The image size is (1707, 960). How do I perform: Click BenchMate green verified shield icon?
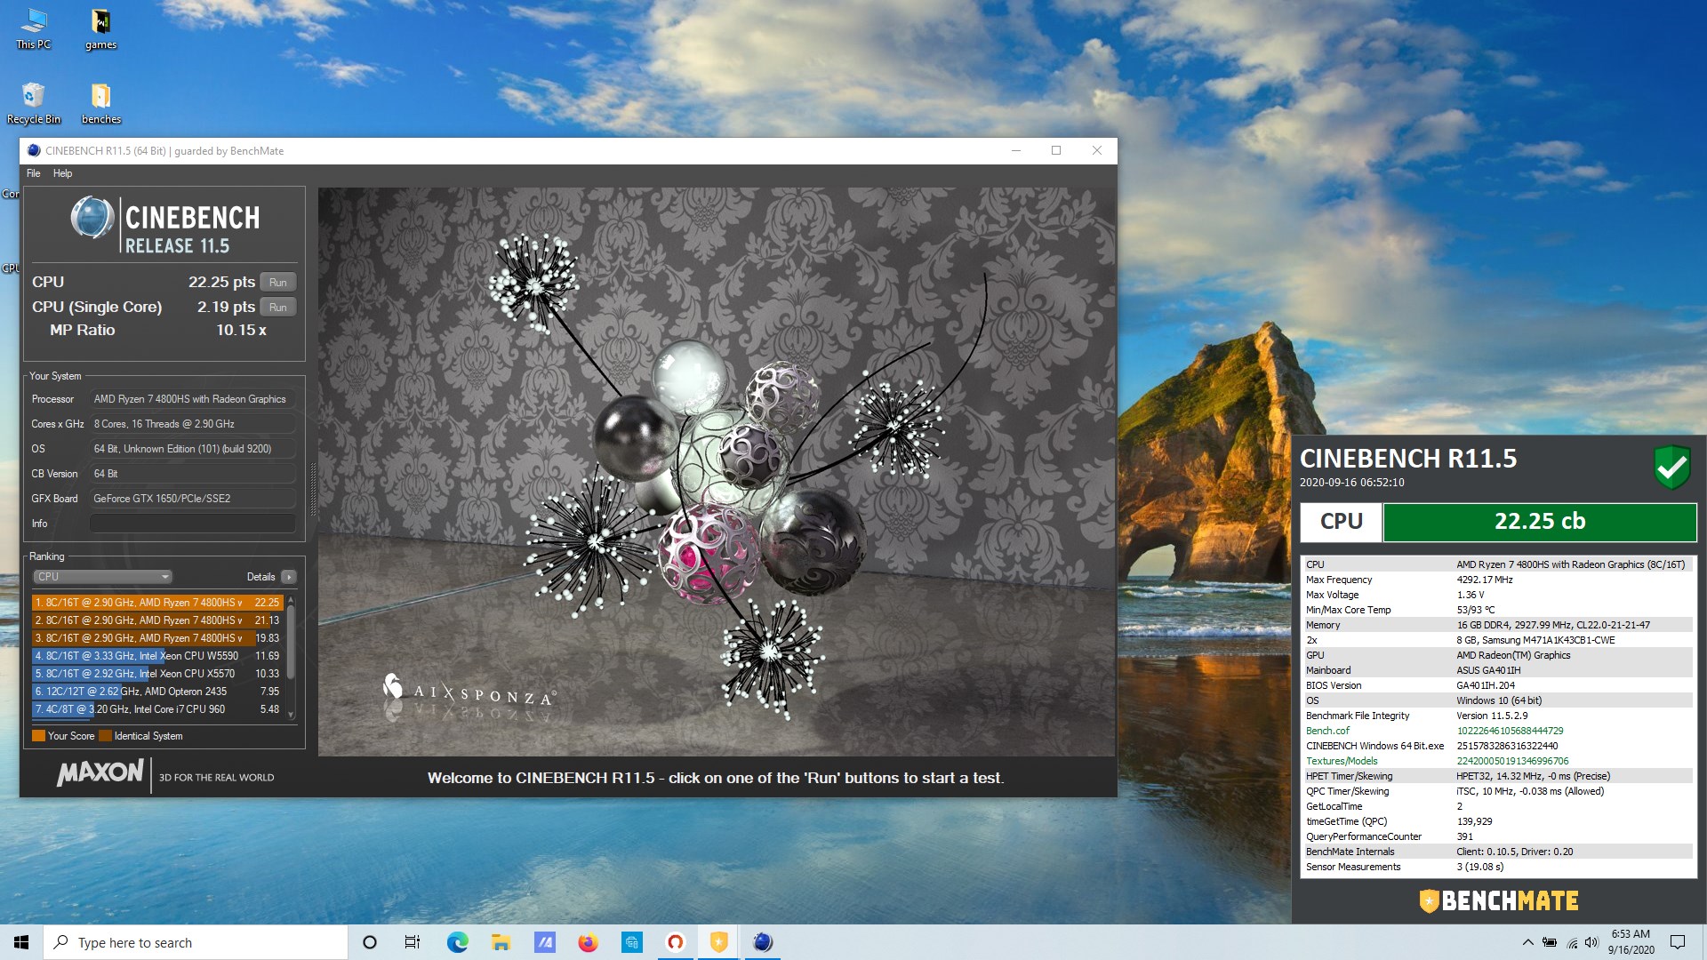click(1671, 467)
